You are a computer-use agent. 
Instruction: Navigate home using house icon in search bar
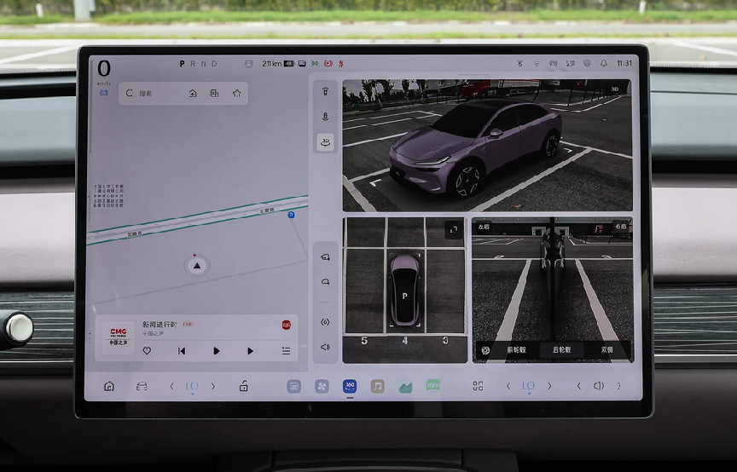(x=193, y=94)
